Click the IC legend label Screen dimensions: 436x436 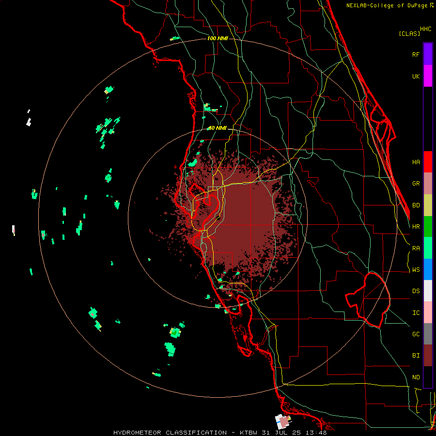click(x=416, y=313)
